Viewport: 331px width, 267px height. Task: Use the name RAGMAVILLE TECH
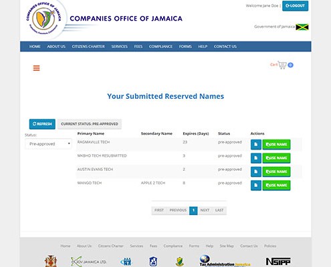(276, 145)
